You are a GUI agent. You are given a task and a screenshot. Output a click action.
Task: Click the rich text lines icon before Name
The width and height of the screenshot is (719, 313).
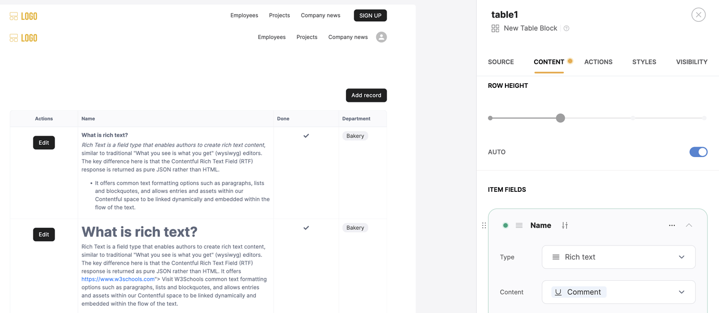tap(519, 225)
